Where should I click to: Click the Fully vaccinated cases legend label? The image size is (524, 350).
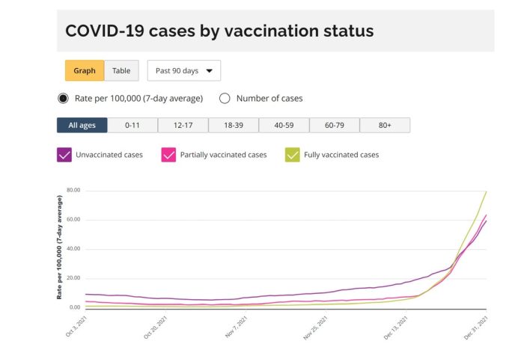point(342,155)
